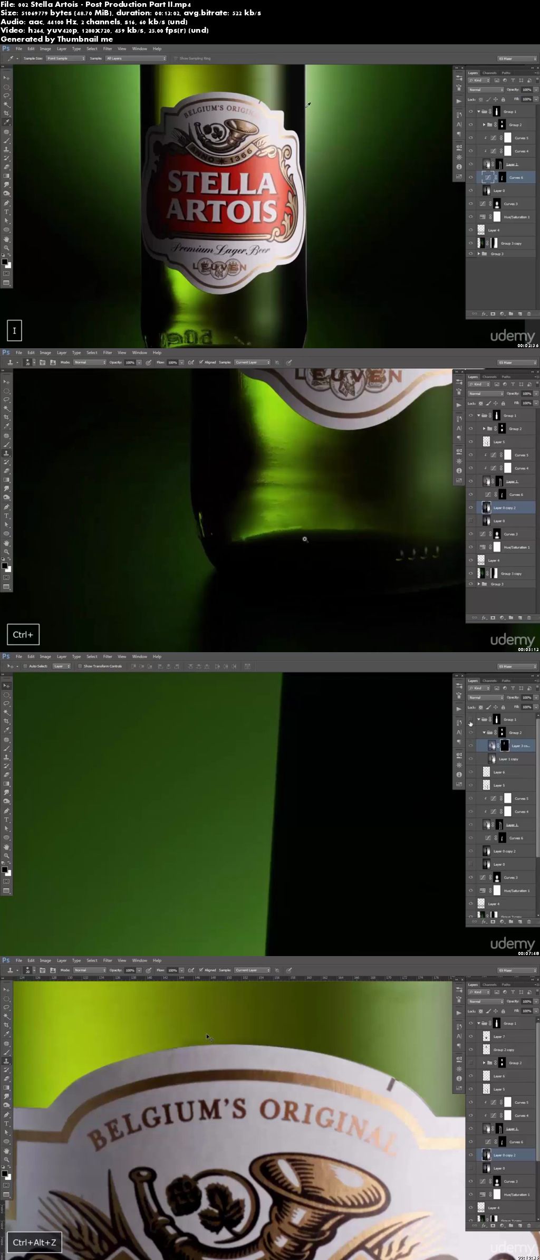This screenshot has width=540, height=1260.
Task: Show hidden Layer 0 in the second frame
Action: [471, 521]
